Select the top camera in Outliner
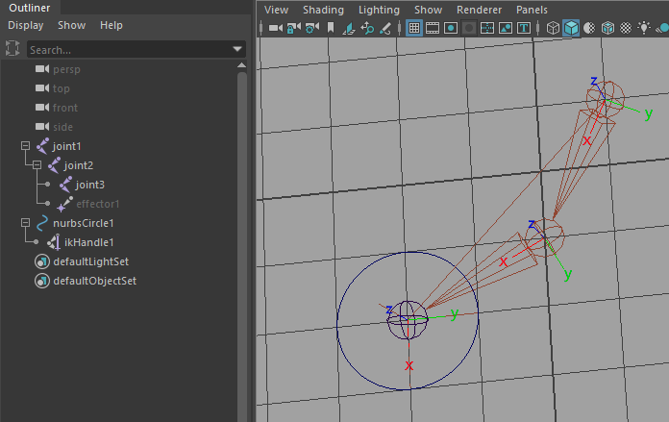The width and height of the screenshot is (669, 422). [61, 88]
